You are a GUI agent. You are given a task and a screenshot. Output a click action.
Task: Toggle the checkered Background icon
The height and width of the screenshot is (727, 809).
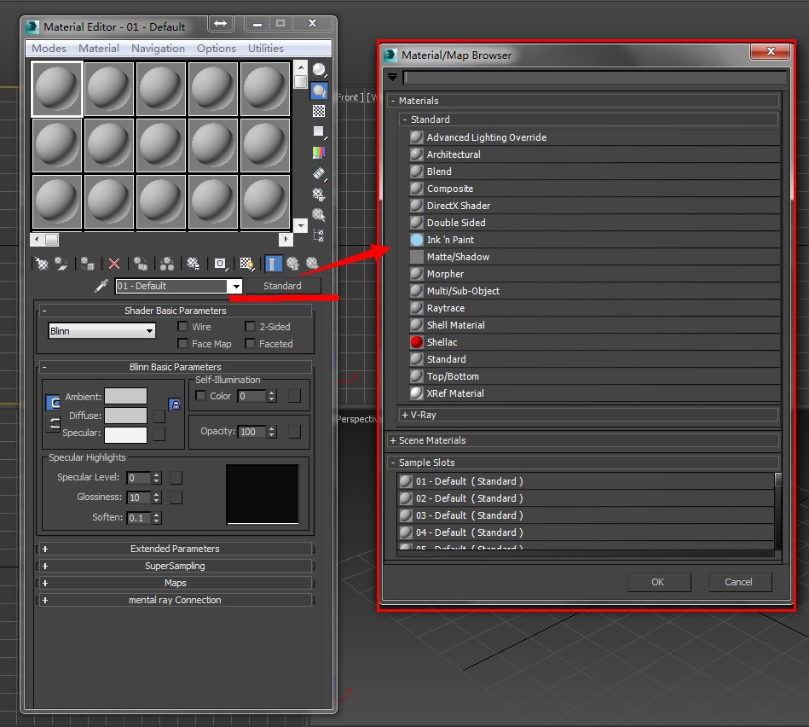[319, 111]
